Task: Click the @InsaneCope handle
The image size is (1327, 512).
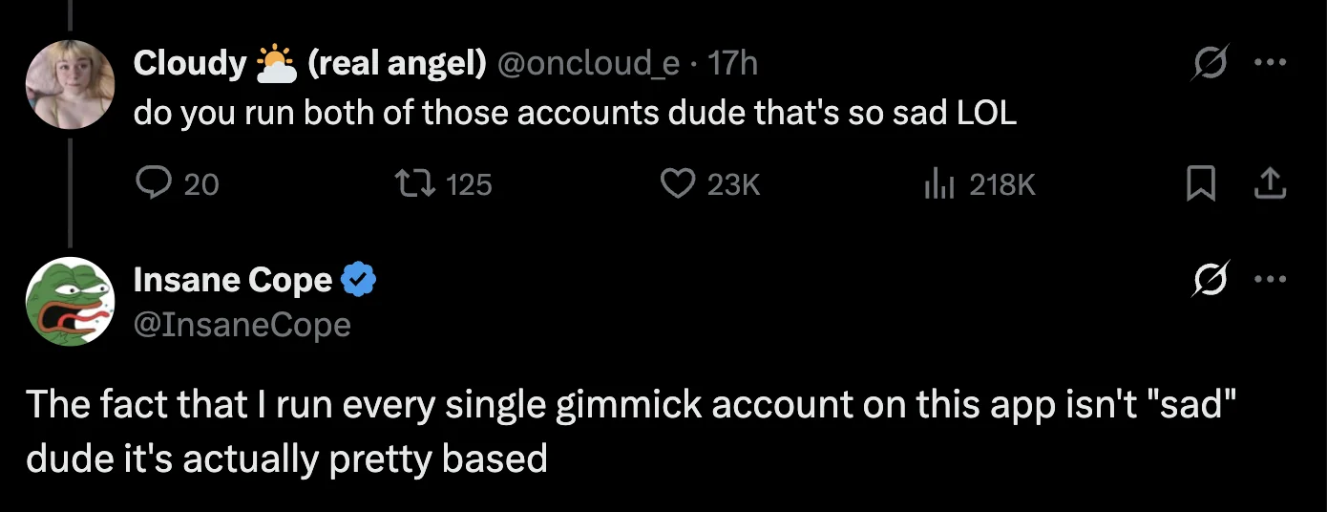Action: [x=242, y=325]
